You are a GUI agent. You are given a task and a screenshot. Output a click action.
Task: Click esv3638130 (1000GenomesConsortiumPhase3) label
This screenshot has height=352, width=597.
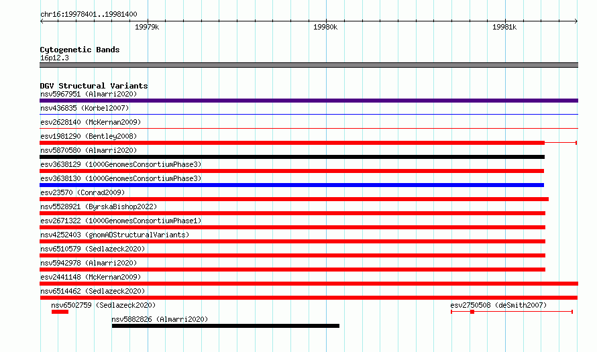[x=121, y=178]
